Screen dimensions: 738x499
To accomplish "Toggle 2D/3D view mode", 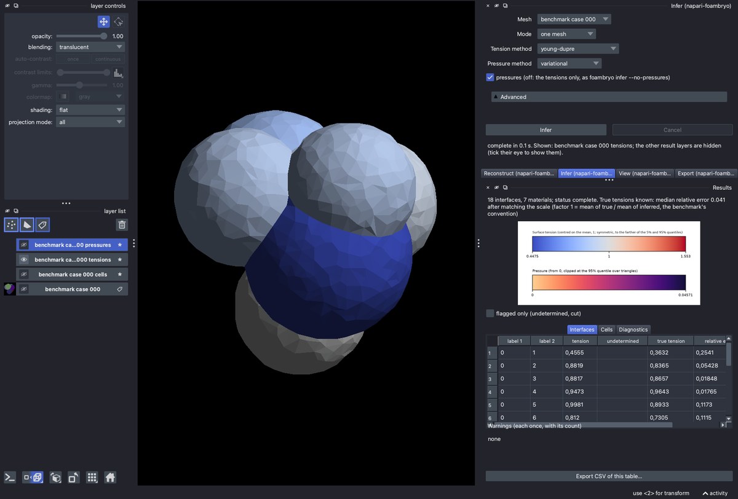I will click(x=33, y=477).
